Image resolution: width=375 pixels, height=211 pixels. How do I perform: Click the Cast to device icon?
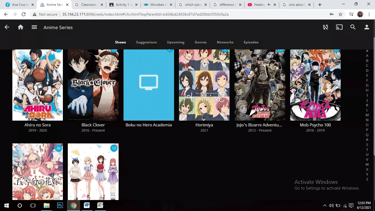(339, 27)
